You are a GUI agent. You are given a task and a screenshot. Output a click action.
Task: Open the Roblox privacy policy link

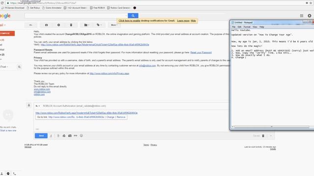tap(109, 73)
